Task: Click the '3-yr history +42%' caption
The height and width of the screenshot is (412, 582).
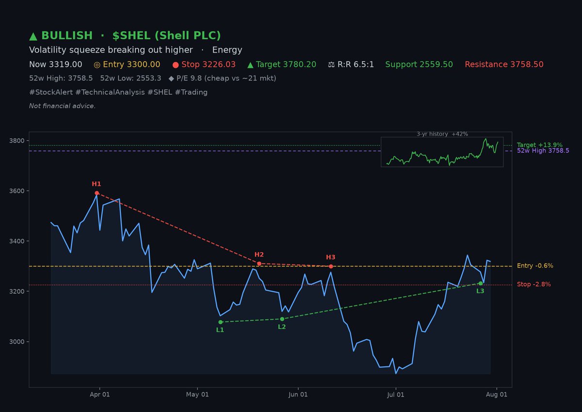Action: (x=442, y=134)
